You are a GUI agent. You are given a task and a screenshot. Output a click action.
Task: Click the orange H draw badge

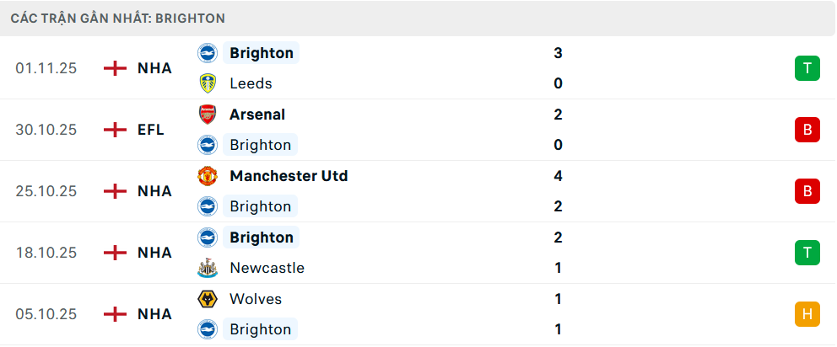(807, 314)
